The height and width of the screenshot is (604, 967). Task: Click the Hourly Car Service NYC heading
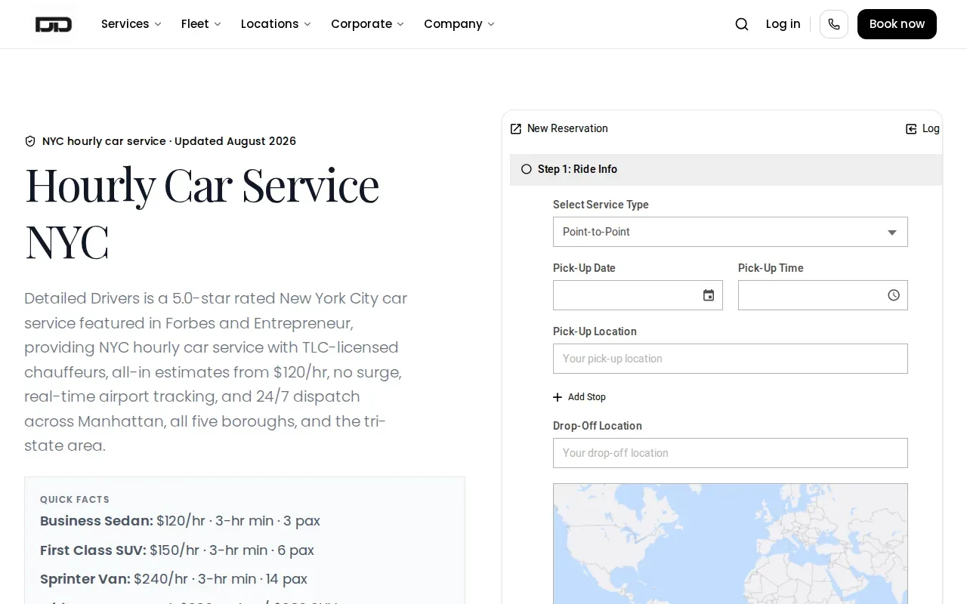click(202, 213)
